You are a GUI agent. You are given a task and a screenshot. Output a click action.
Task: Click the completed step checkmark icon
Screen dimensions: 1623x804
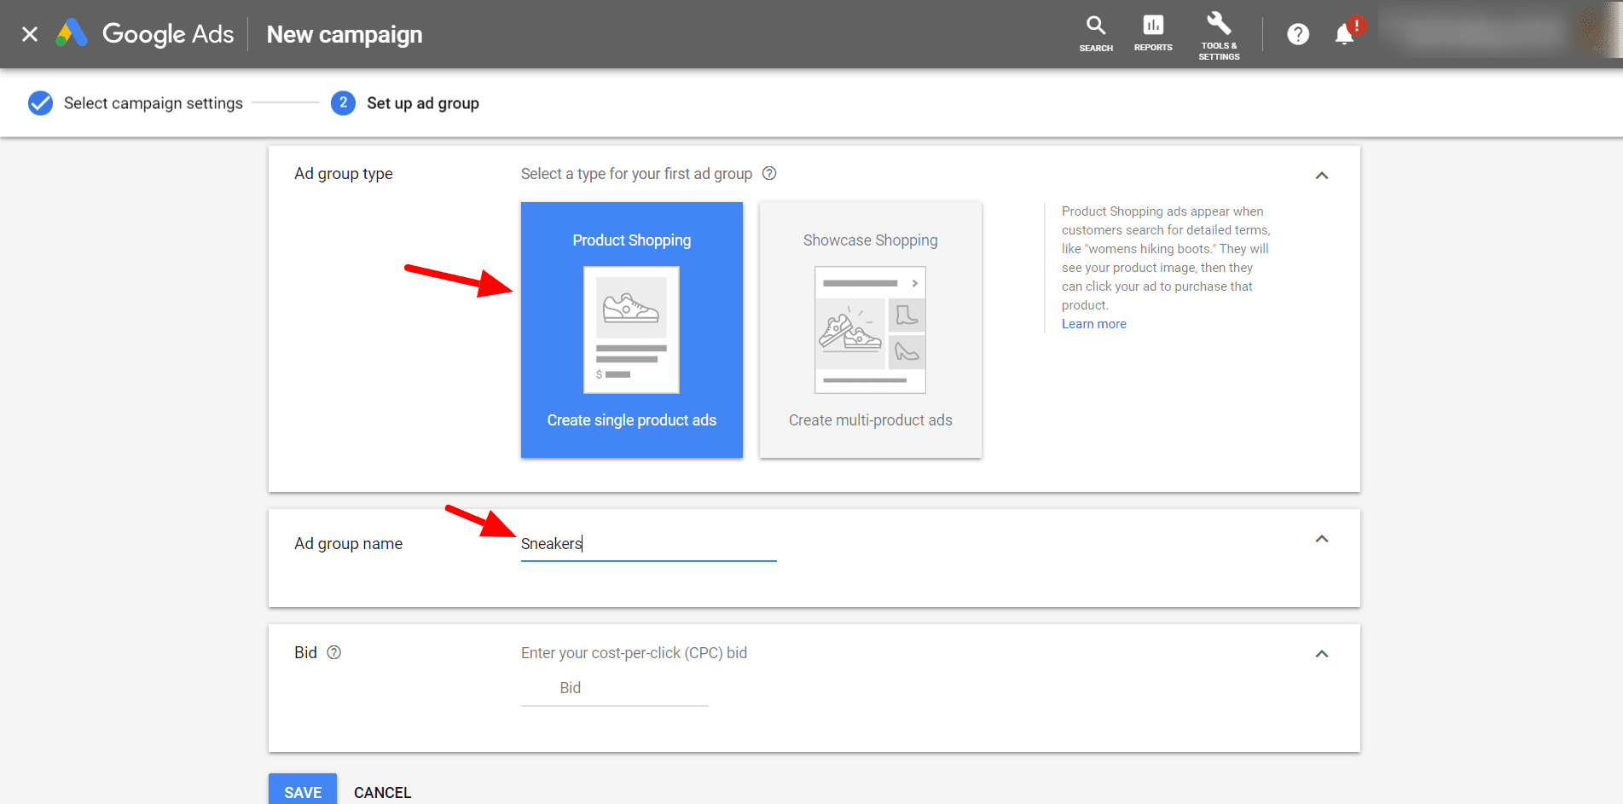click(40, 103)
